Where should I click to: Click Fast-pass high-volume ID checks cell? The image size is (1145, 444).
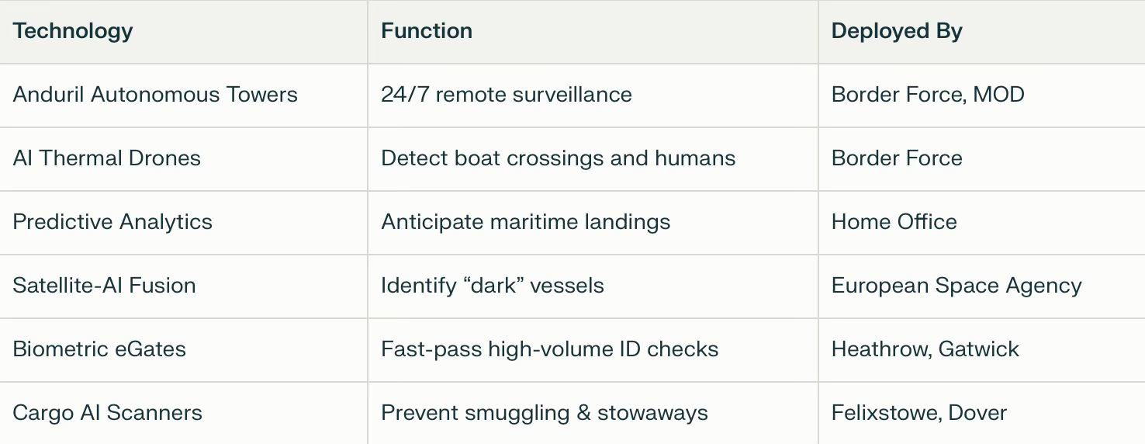pyautogui.click(x=593, y=350)
